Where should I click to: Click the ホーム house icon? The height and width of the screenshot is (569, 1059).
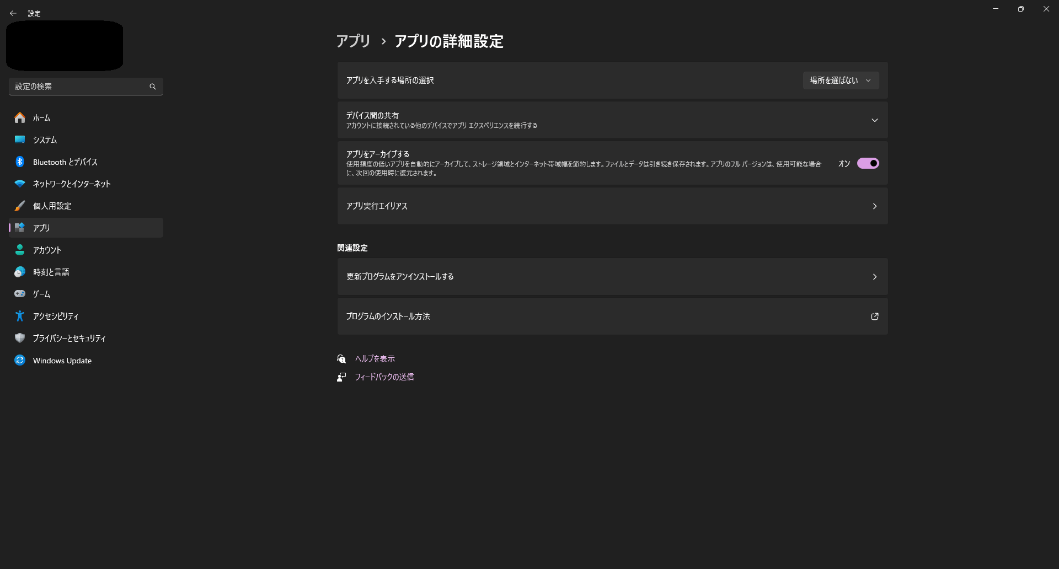click(20, 117)
